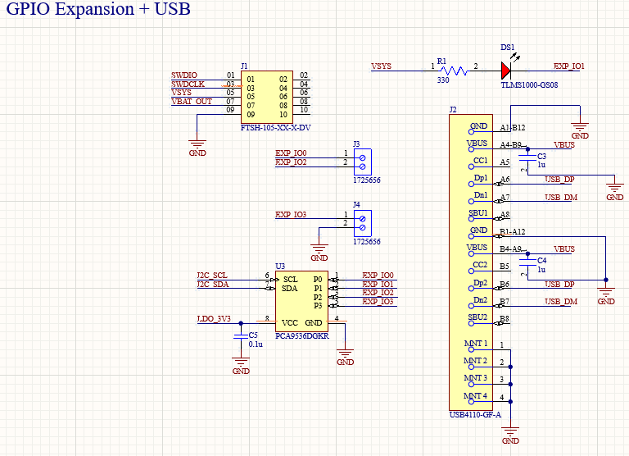Select the EXP_IO2 label at J3 pin 2
This screenshot has width=629, height=456.
(291, 162)
